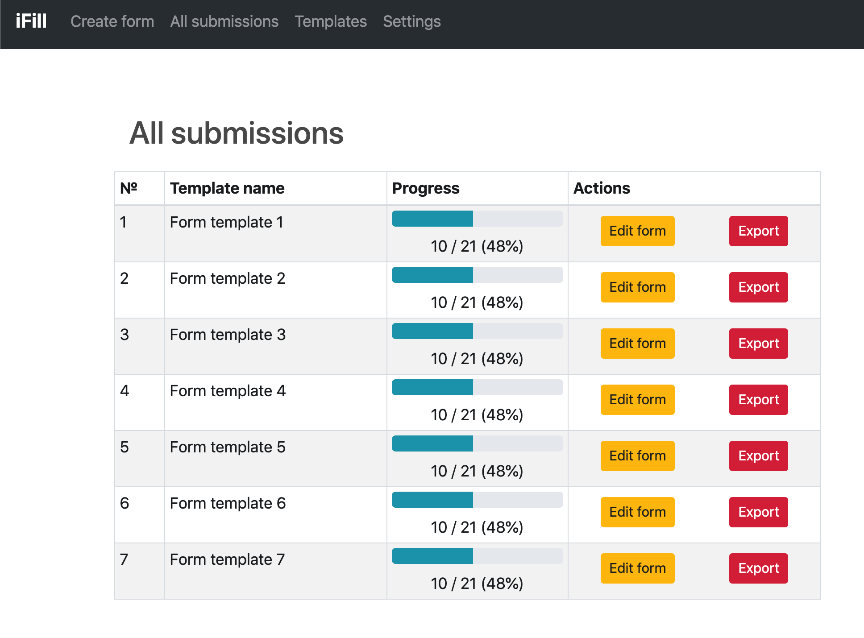864x638 pixels.
Task: Export the Form template 3 submission
Action: pyautogui.click(x=758, y=344)
